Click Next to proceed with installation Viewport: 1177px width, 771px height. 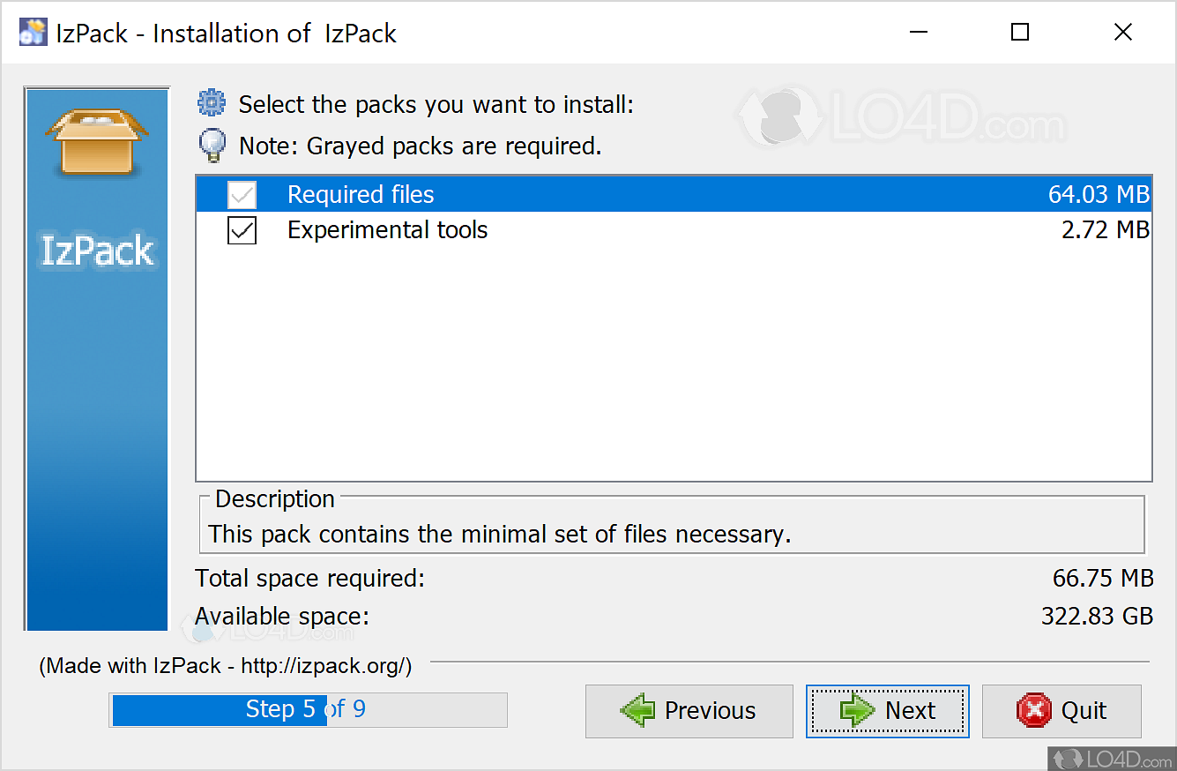pyautogui.click(x=887, y=710)
